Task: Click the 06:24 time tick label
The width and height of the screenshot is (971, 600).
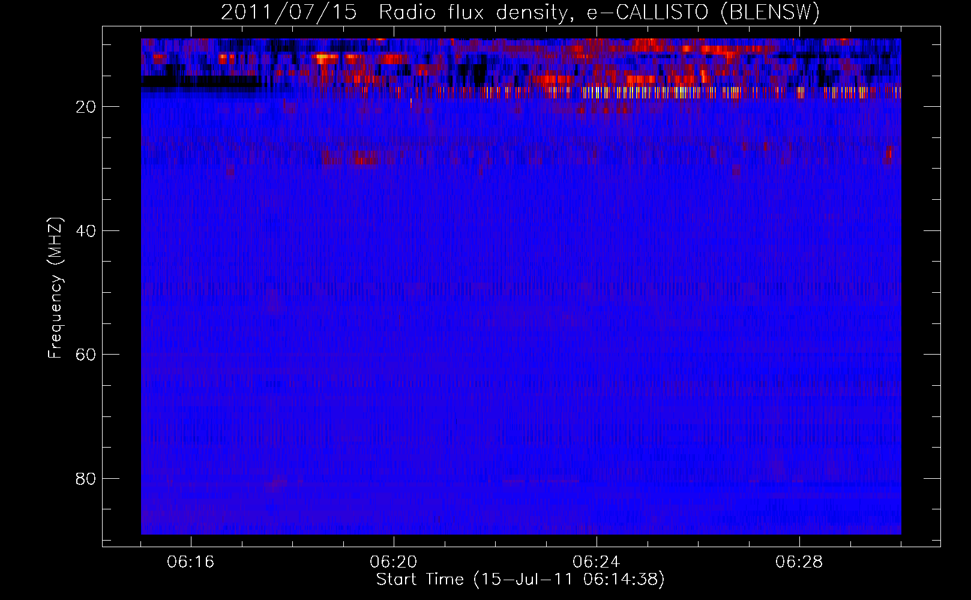Action: pyautogui.click(x=597, y=562)
